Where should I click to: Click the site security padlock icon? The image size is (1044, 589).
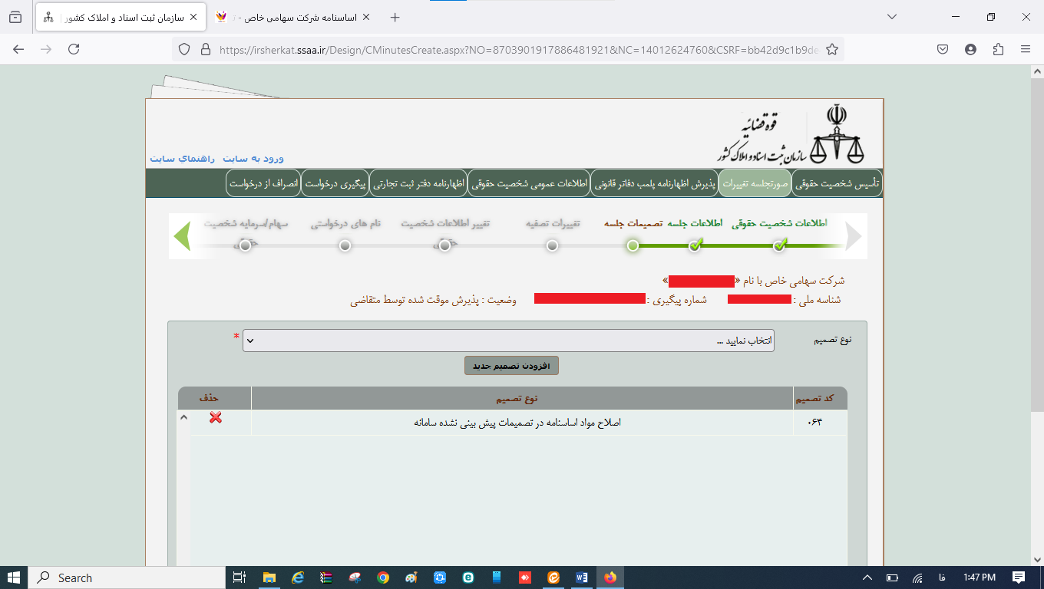(205, 49)
